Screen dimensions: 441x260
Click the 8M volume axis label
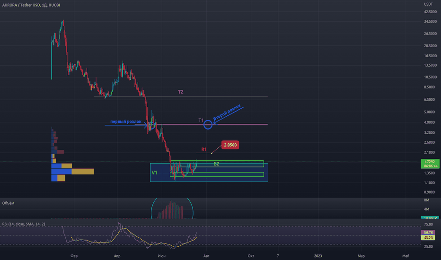[x=427, y=200]
